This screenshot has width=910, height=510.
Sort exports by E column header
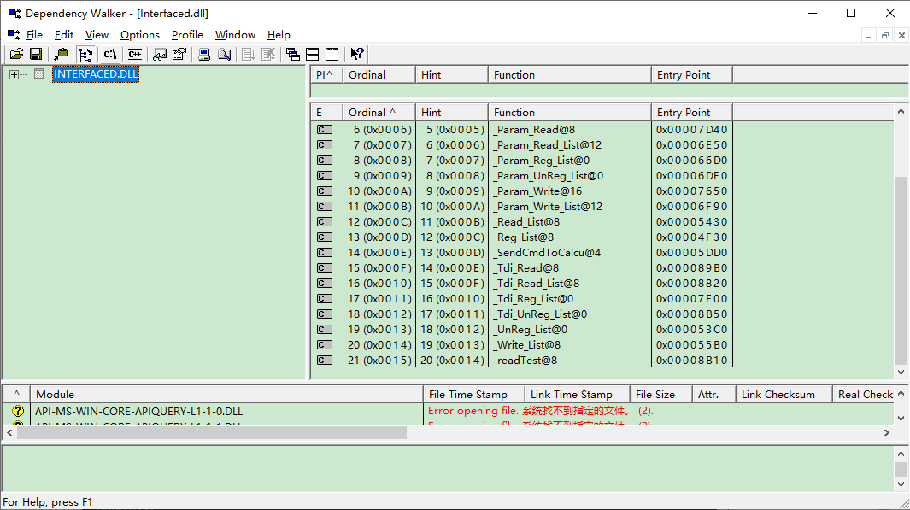coord(326,113)
